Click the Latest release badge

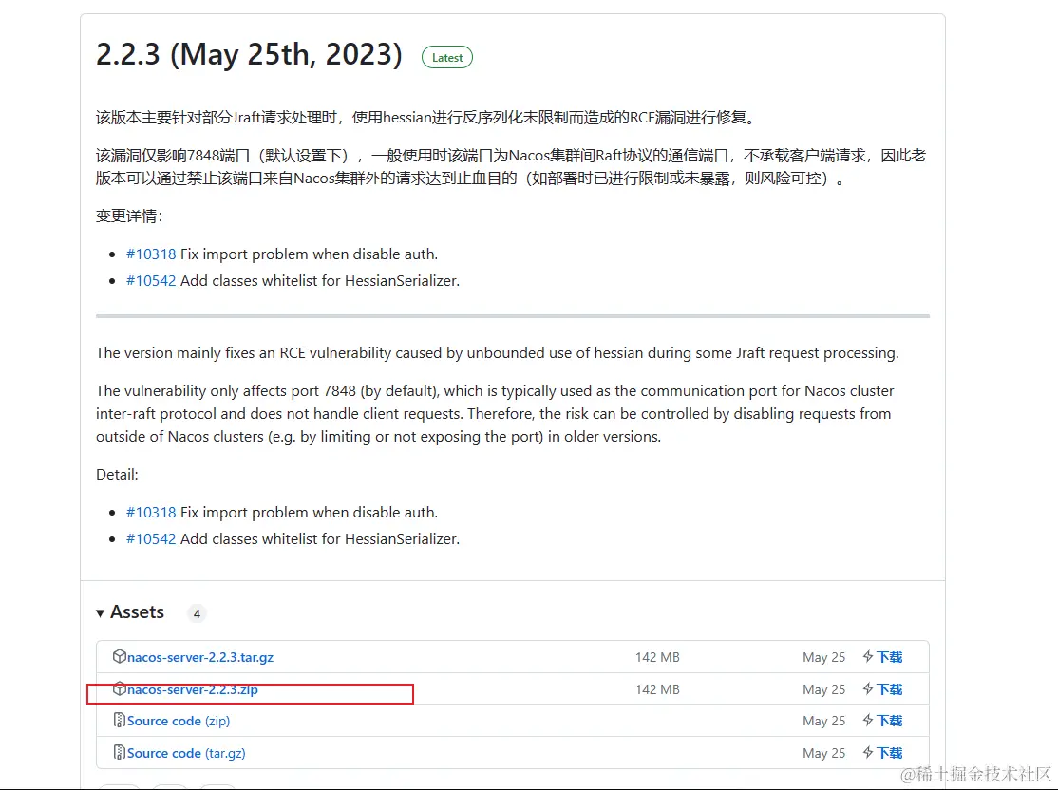click(447, 57)
